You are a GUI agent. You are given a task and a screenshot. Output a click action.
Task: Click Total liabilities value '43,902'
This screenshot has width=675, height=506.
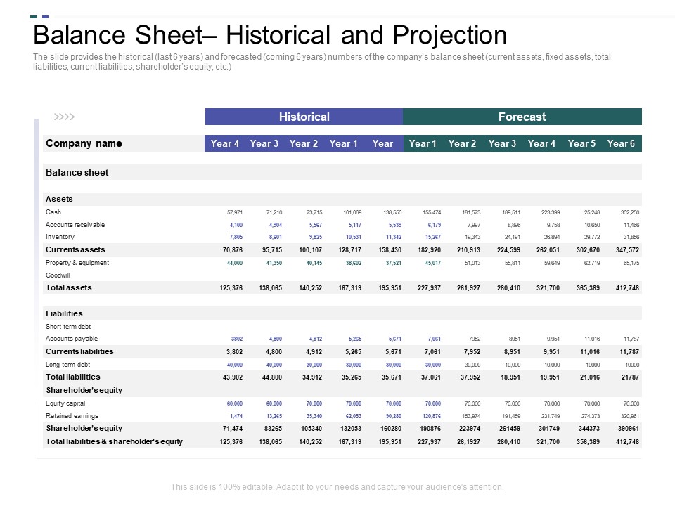(233, 377)
